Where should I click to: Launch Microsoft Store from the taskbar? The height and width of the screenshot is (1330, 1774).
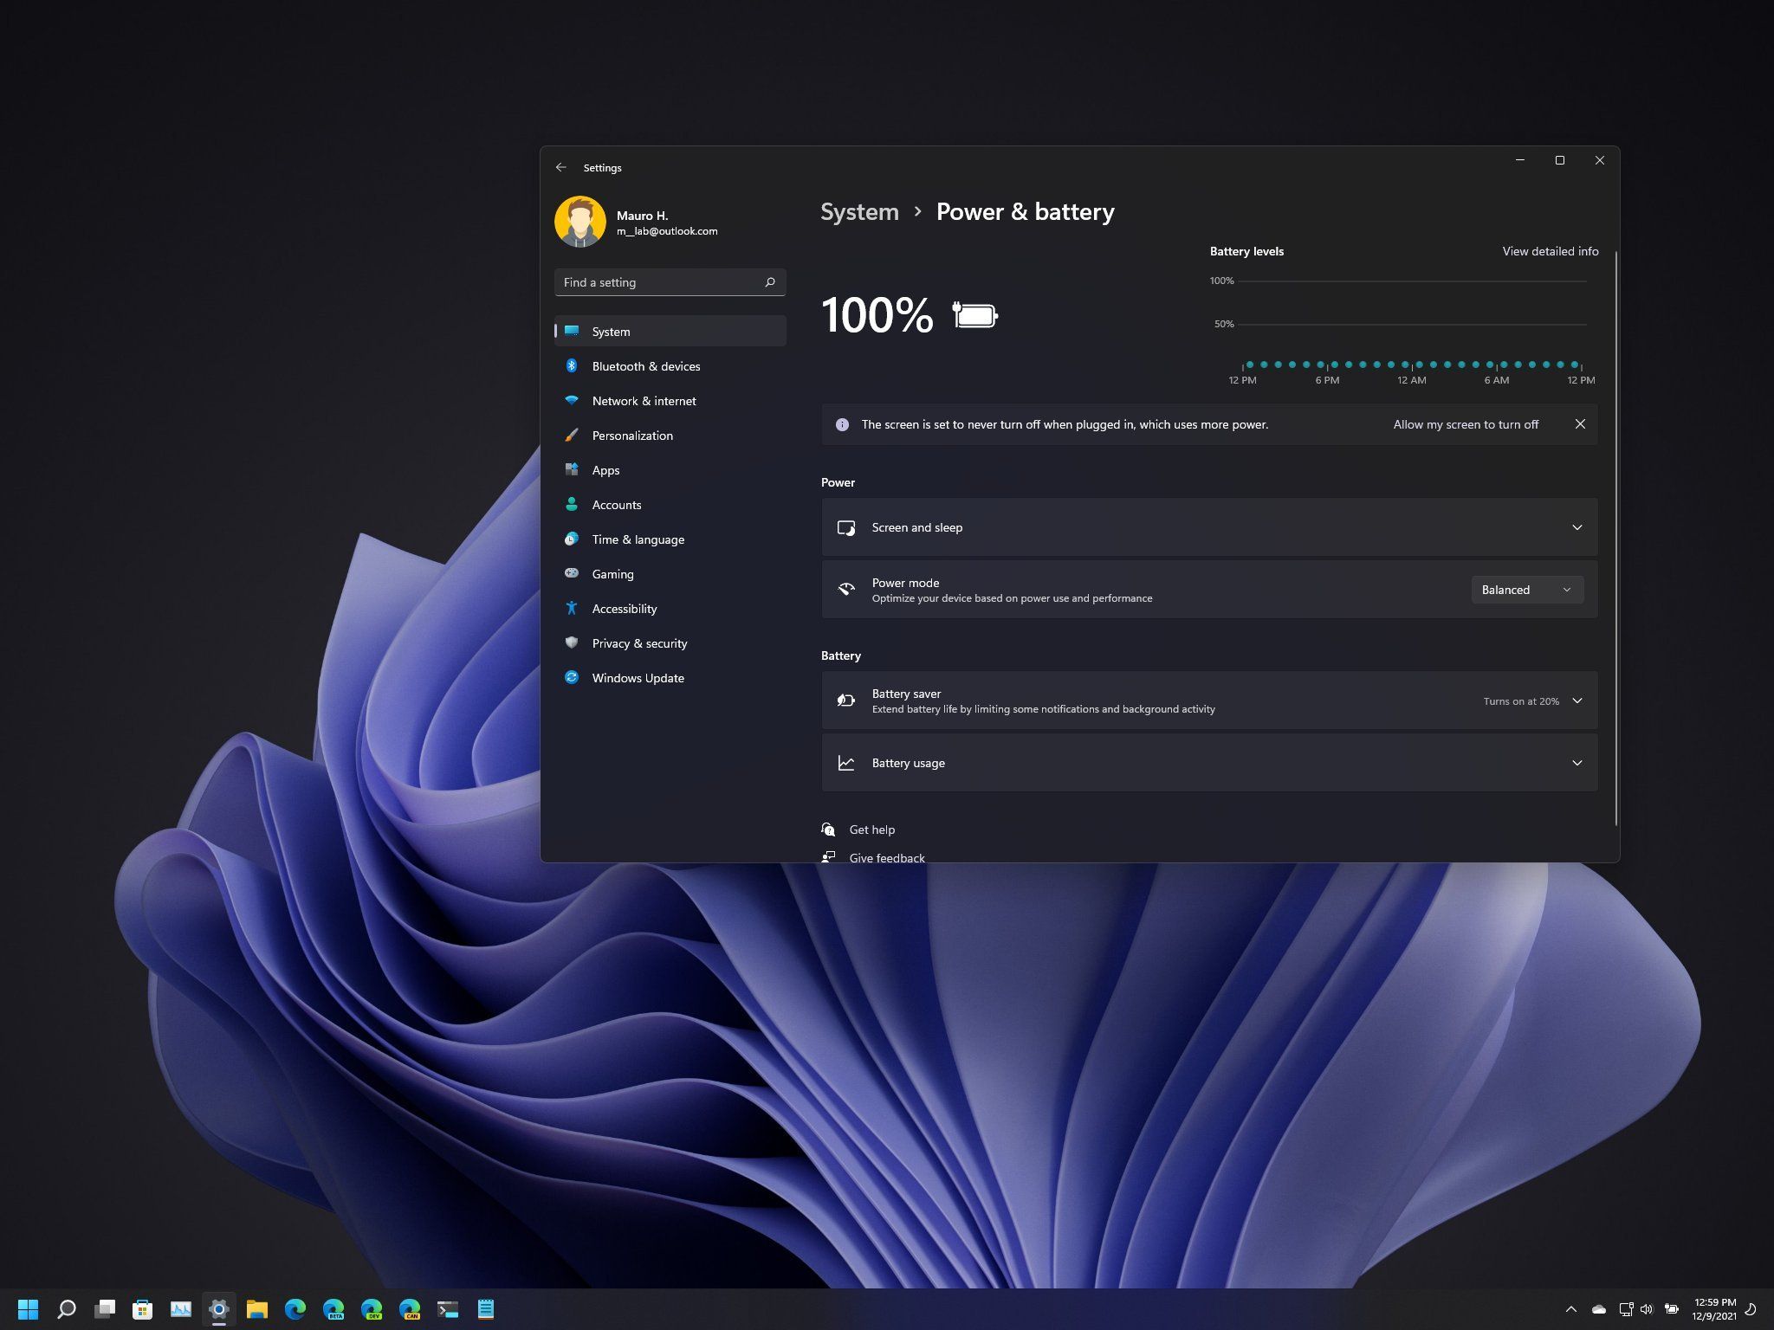click(x=142, y=1309)
